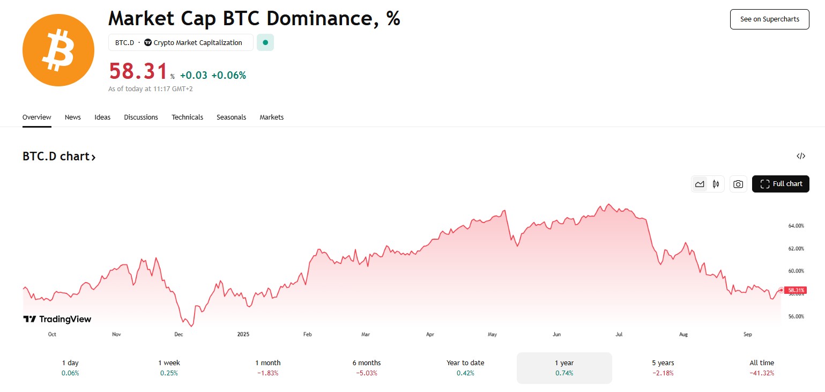Open the Markets tab
The height and width of the screenshot is (392, 825).
click(x=272, y=117)
